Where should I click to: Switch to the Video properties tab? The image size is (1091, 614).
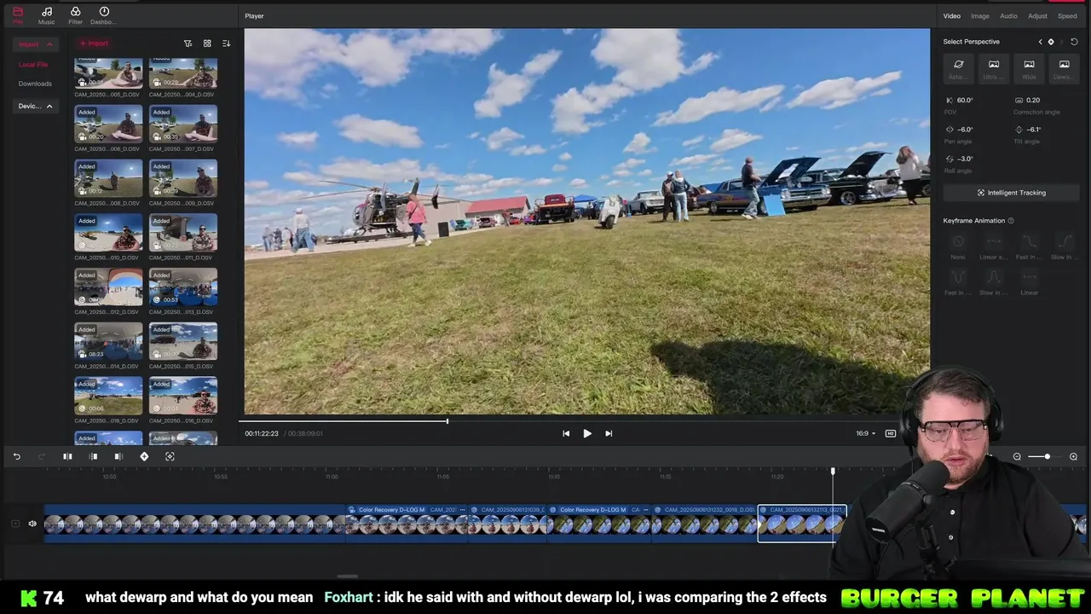pyautogui.click(x=951, y=16)
